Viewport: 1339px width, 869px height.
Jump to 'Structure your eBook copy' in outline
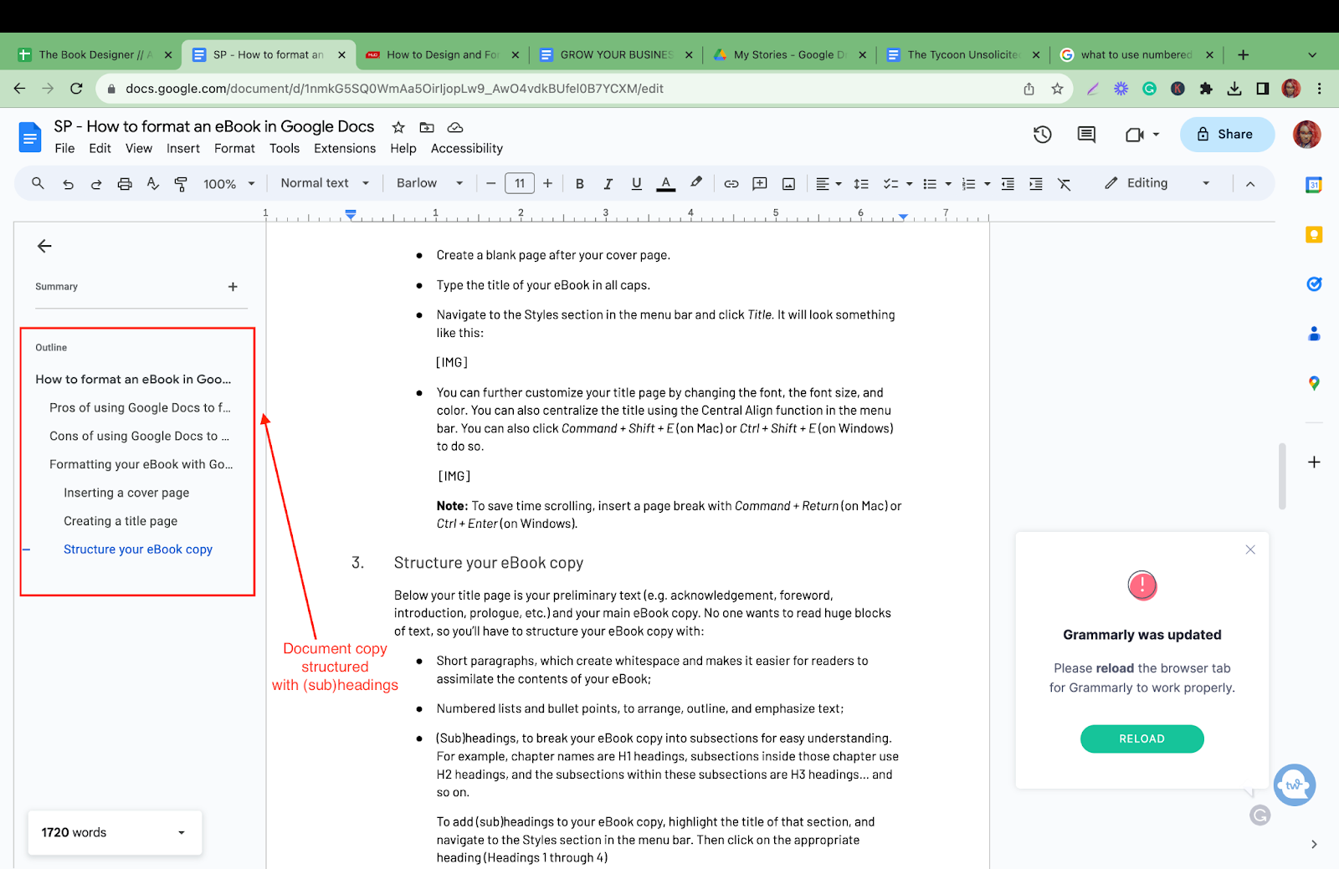137,549
